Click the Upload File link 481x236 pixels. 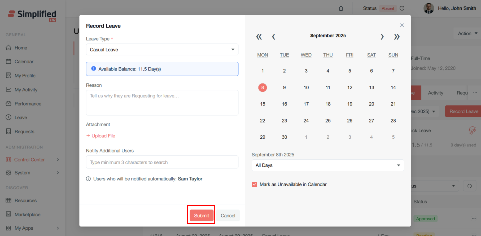pyautogui.click(x=101, y=136)
